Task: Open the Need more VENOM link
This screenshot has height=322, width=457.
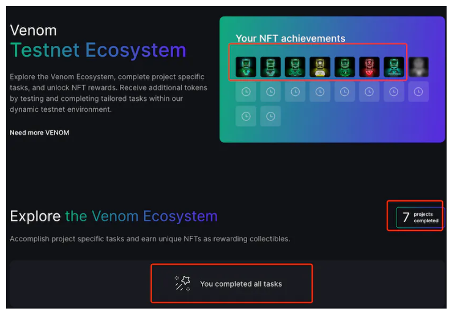Action: [x=40, y=133]
